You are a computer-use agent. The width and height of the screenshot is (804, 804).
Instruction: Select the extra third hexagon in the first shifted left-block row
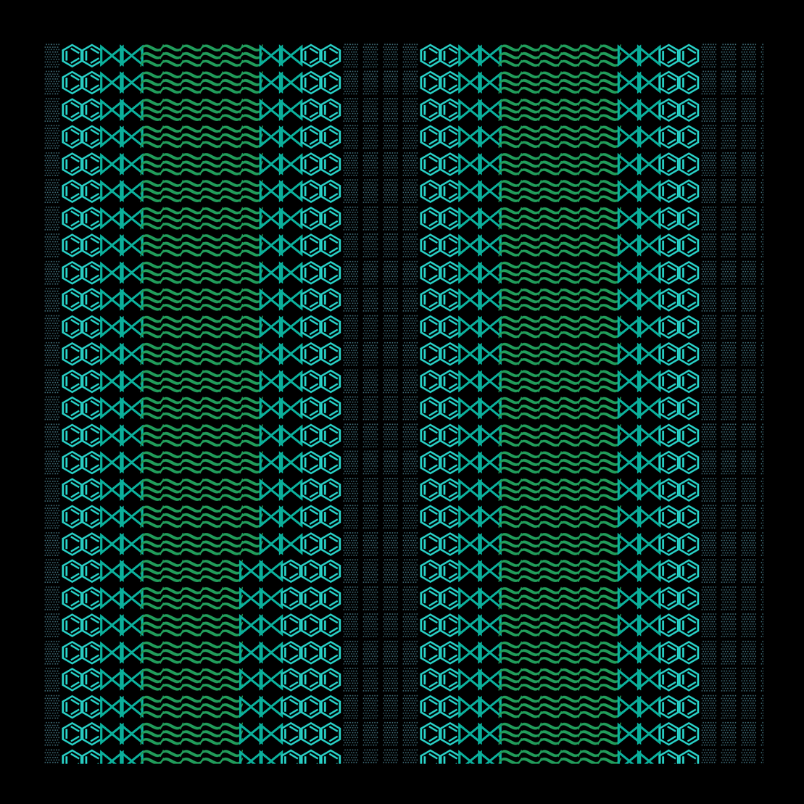[291, 571]
